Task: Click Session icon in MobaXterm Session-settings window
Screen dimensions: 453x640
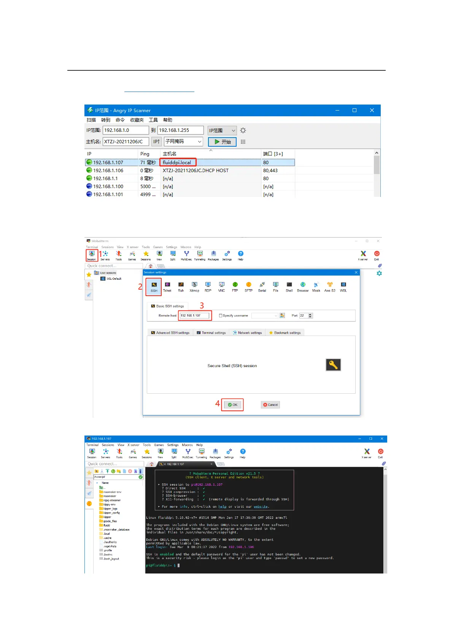Action: coord(92,255)
